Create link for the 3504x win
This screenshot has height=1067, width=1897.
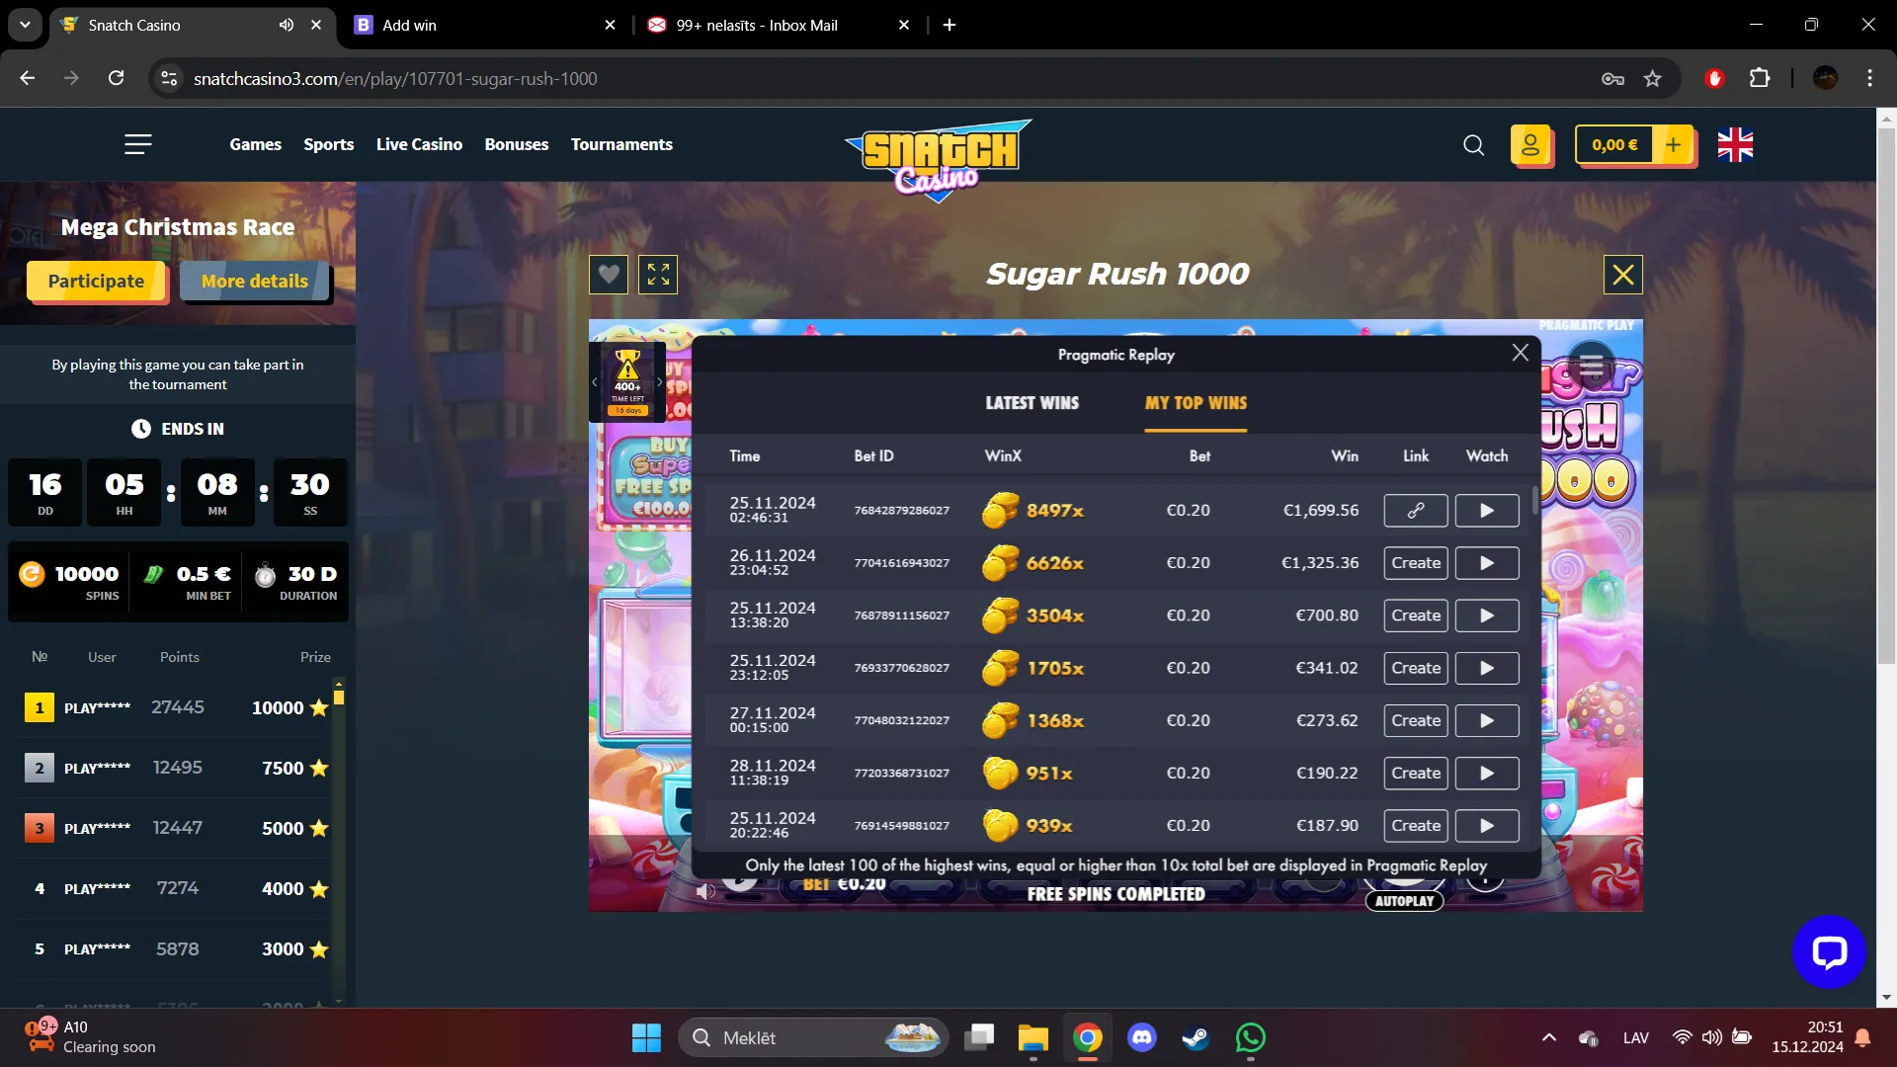coord(1416,616)
